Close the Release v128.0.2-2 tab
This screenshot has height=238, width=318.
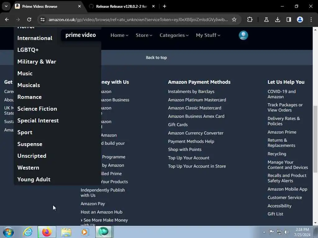[153, 6]
